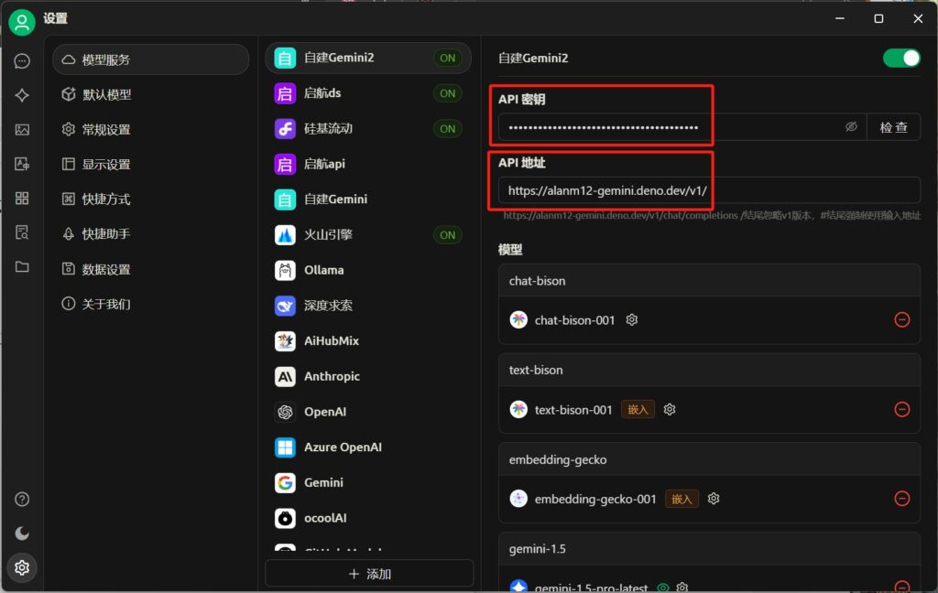
Task: Open the chat assistants sidebar icon
Action: [x=22, y=61]
